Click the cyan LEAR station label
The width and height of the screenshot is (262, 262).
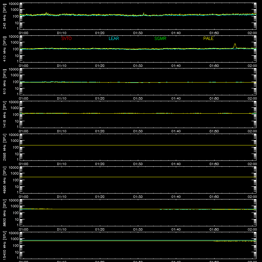114,38
